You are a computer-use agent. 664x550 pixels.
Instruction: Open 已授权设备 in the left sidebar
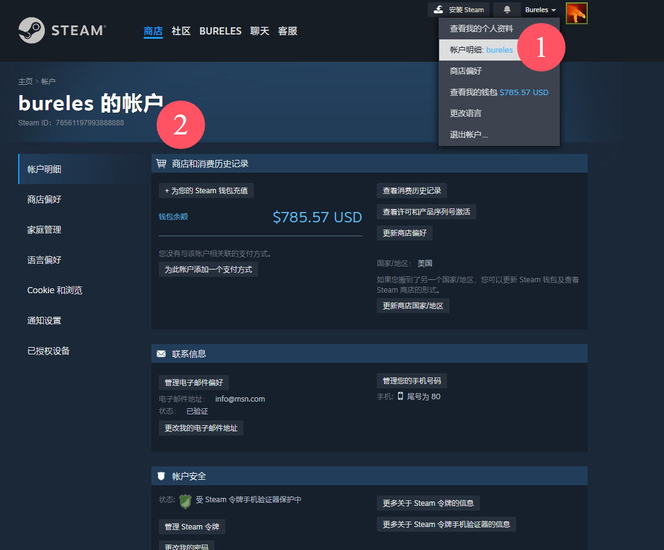tap(81, 351)
